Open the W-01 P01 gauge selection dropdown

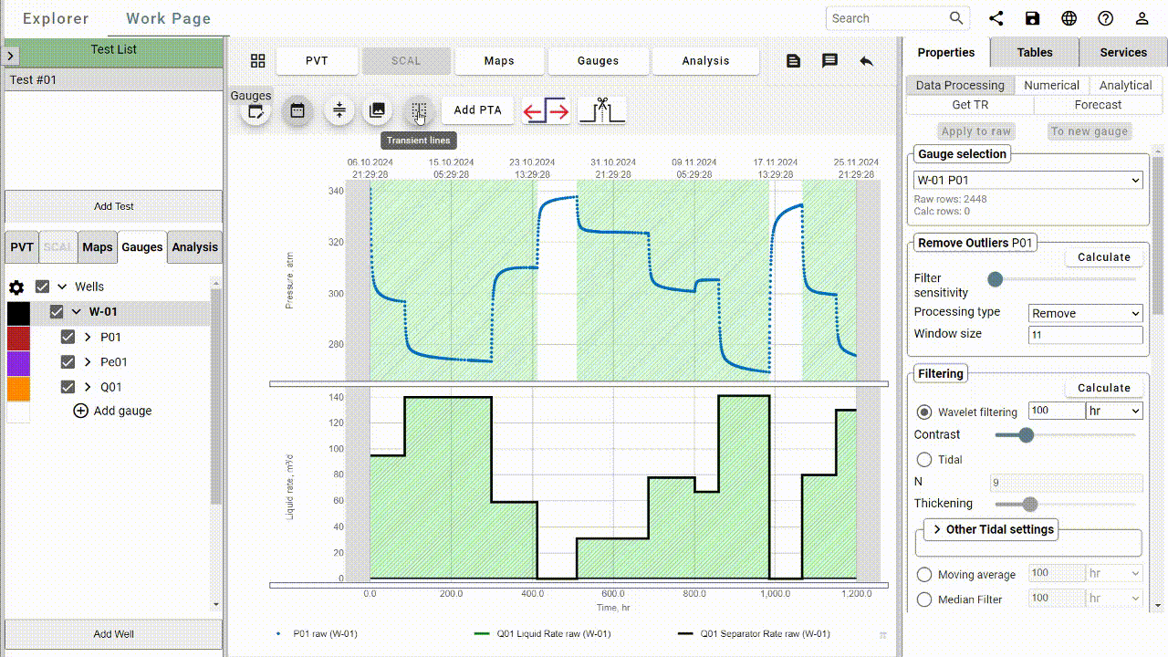pyautogui.click(x=1028, y=181)
